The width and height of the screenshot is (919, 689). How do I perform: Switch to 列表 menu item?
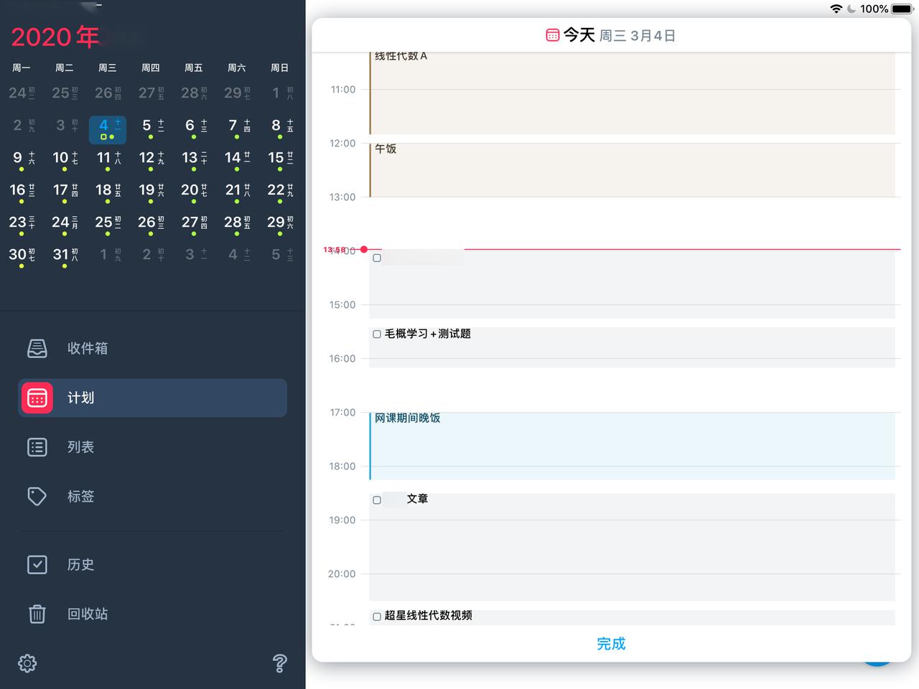[x=152, y=447]
